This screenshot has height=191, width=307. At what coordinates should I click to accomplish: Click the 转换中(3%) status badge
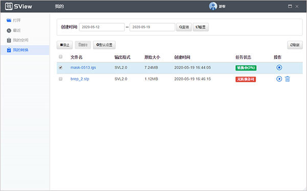246,68
